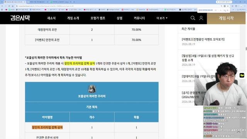Screen dimensions: 247x139
Task: Close the first browser tab
Action: click(x=25, y=2)
